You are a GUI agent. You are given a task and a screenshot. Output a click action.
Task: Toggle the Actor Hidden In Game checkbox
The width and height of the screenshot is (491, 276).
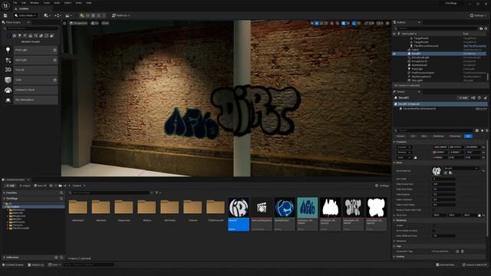tap(433, 231)
